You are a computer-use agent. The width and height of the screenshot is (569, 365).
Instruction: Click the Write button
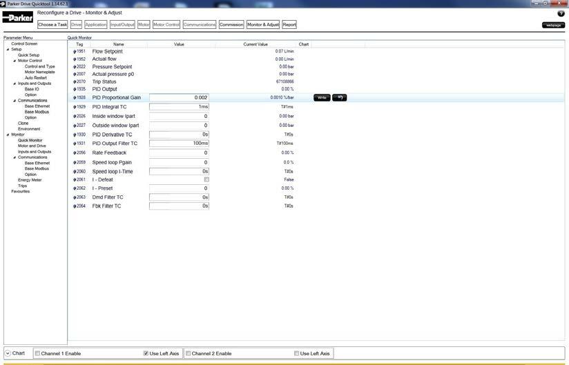click(x=322, y=97)
